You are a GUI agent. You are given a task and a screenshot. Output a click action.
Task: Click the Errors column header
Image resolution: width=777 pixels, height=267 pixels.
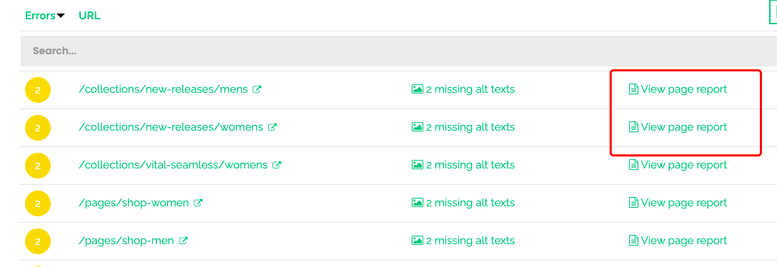pyautogui.click(x=40, y=16)
